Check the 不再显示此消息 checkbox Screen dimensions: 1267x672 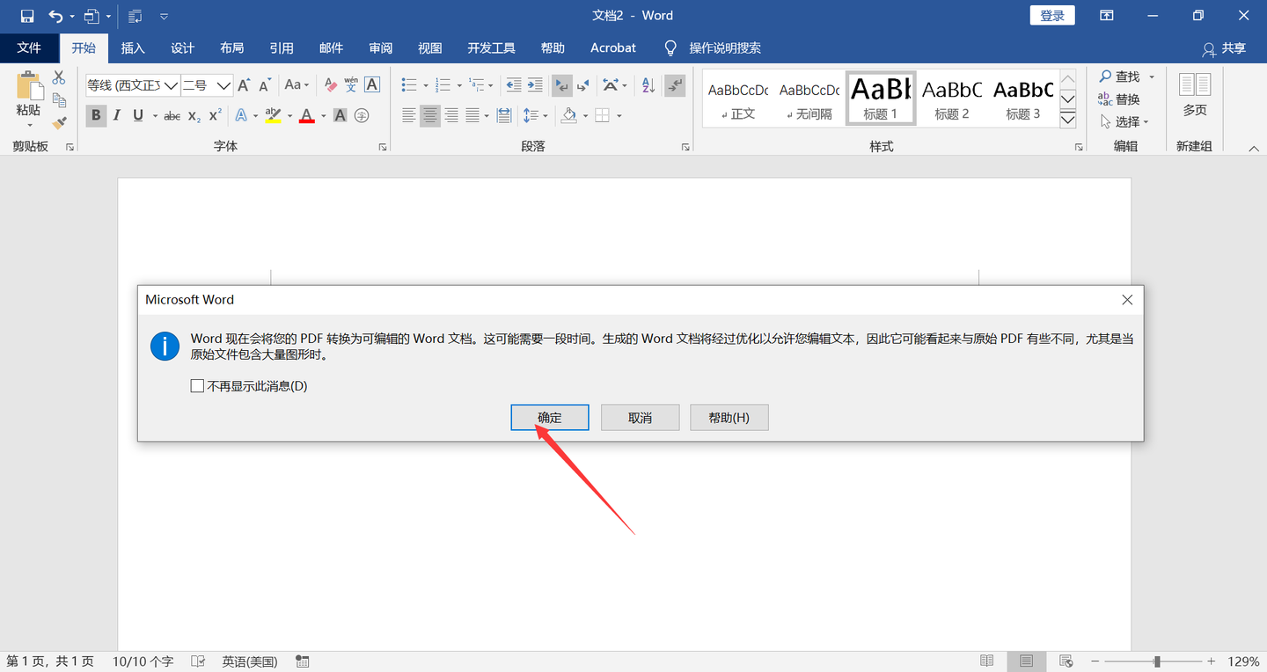197,385
